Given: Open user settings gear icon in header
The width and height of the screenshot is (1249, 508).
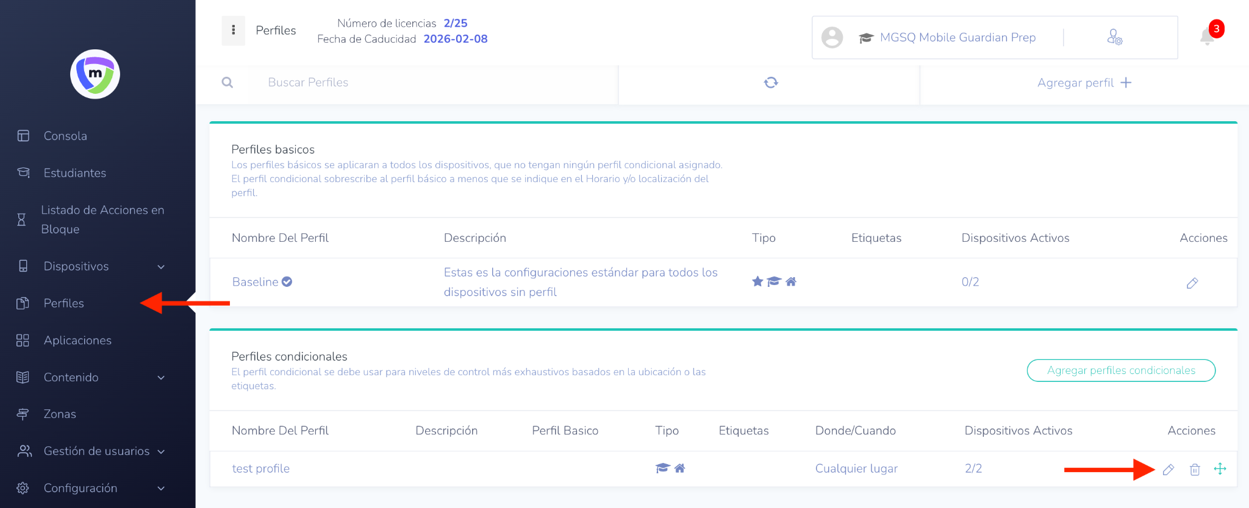Looking at the screenshot, I should coord(1114,37).
